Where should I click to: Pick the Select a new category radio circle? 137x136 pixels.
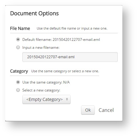click(x=18, y=90)
